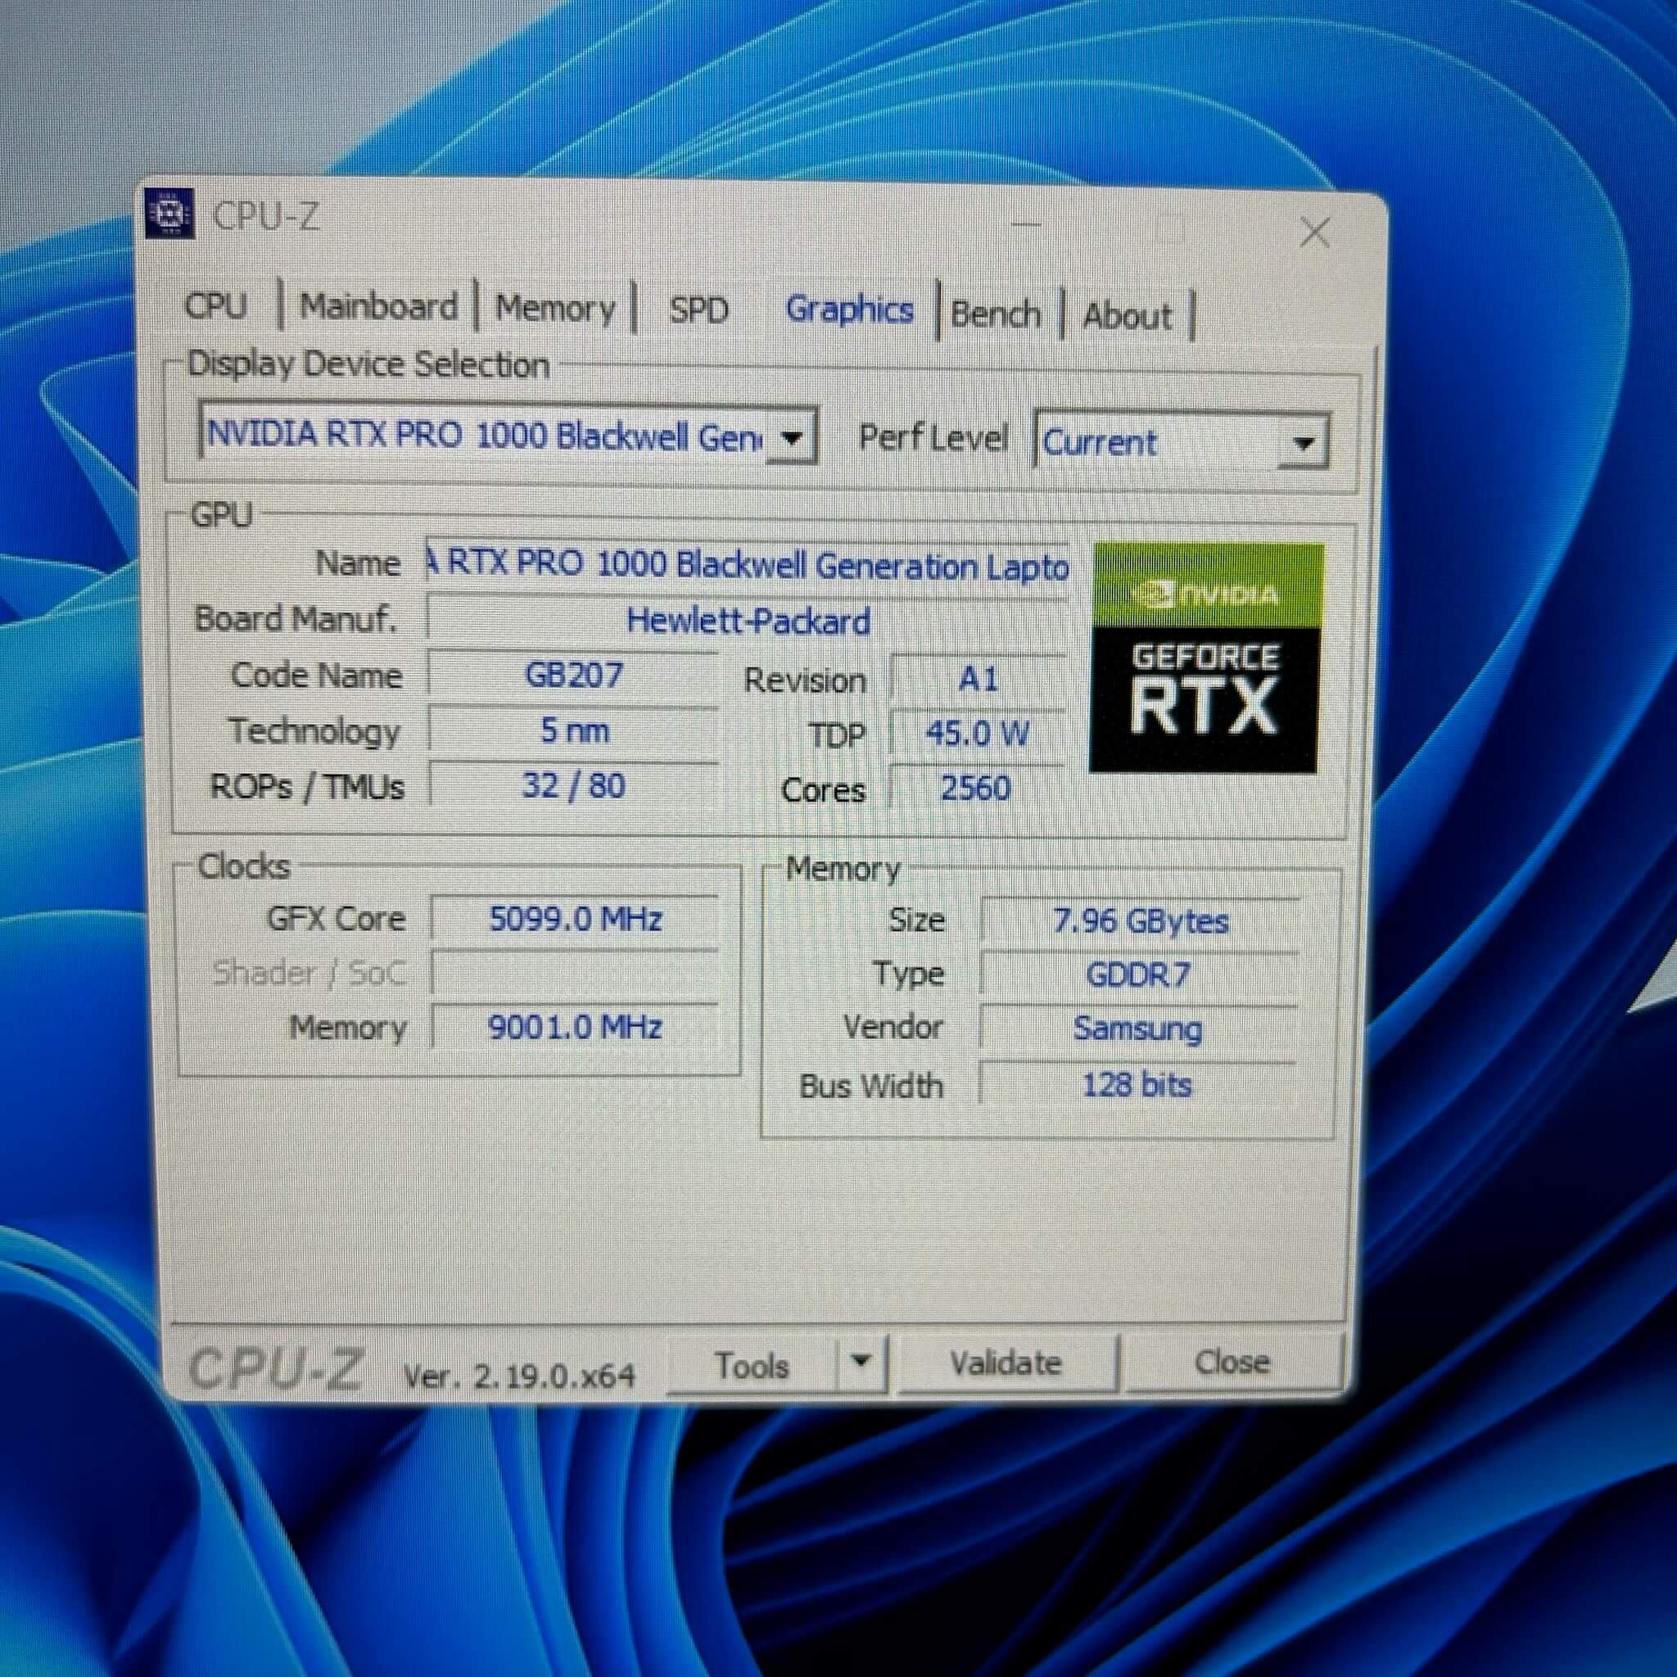The width and height of the screenshot is (1677, 1677).
Task: Click the Validate button
Action: (x=1006, y=1363)
